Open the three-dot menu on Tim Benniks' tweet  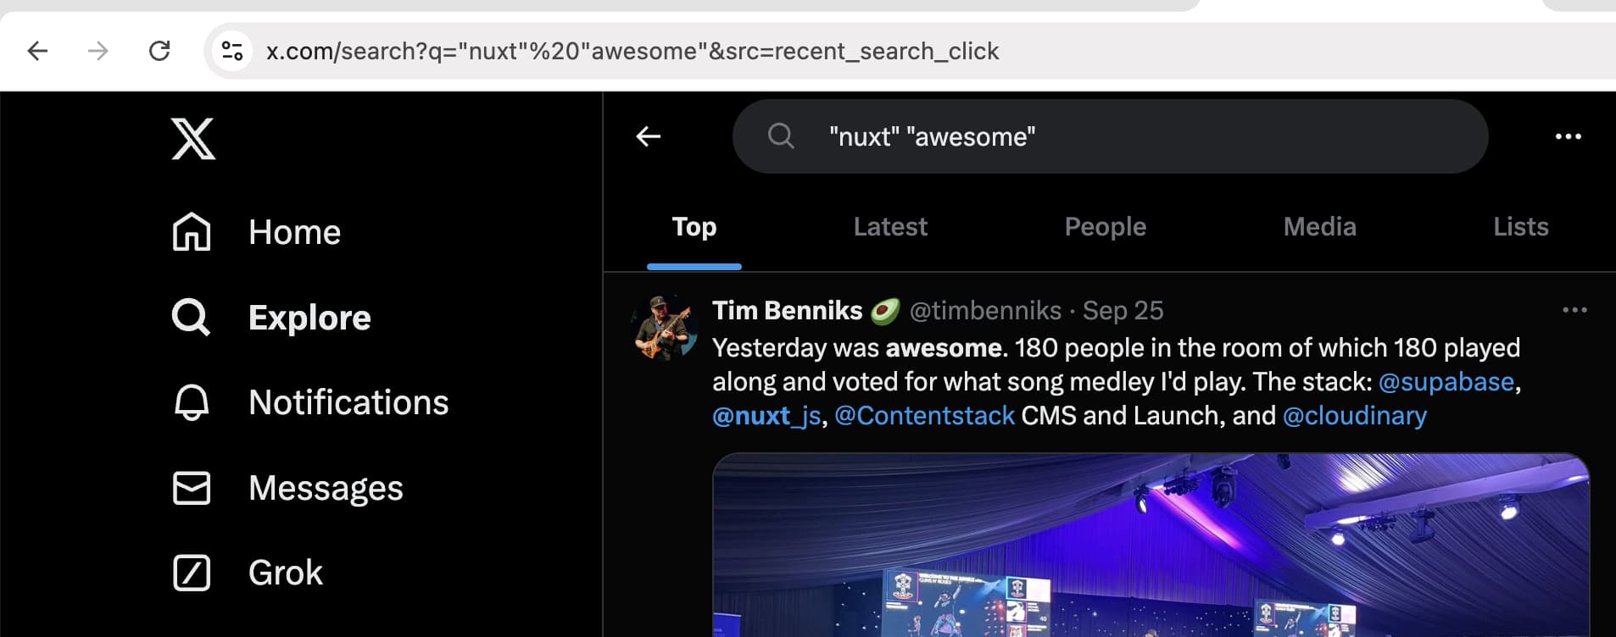coord(1573,310)
